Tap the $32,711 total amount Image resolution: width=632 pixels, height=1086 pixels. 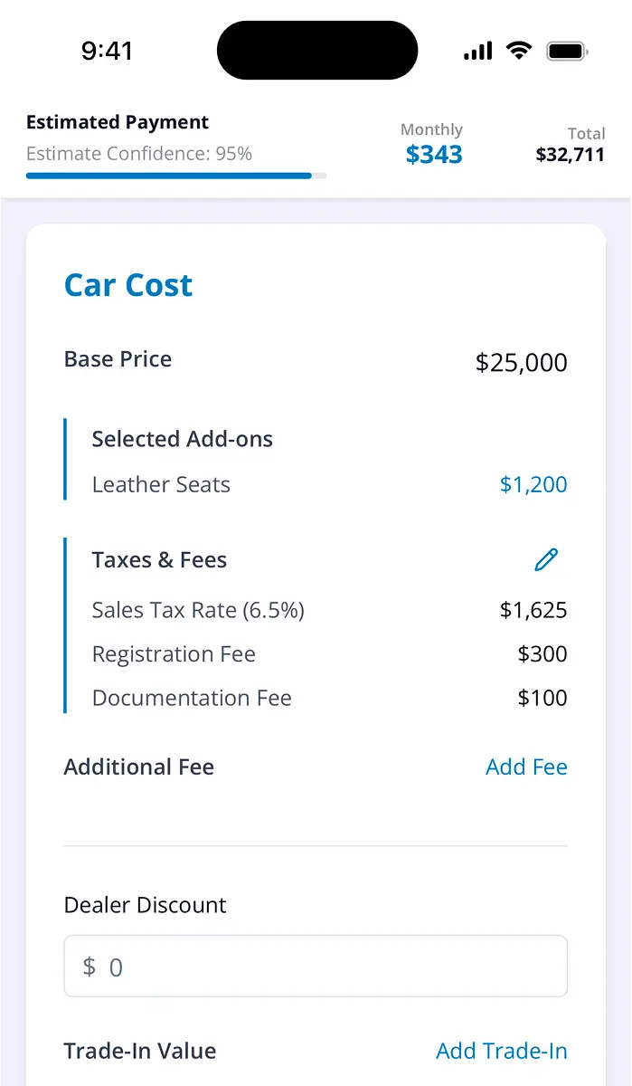click(x=570, y=155)
